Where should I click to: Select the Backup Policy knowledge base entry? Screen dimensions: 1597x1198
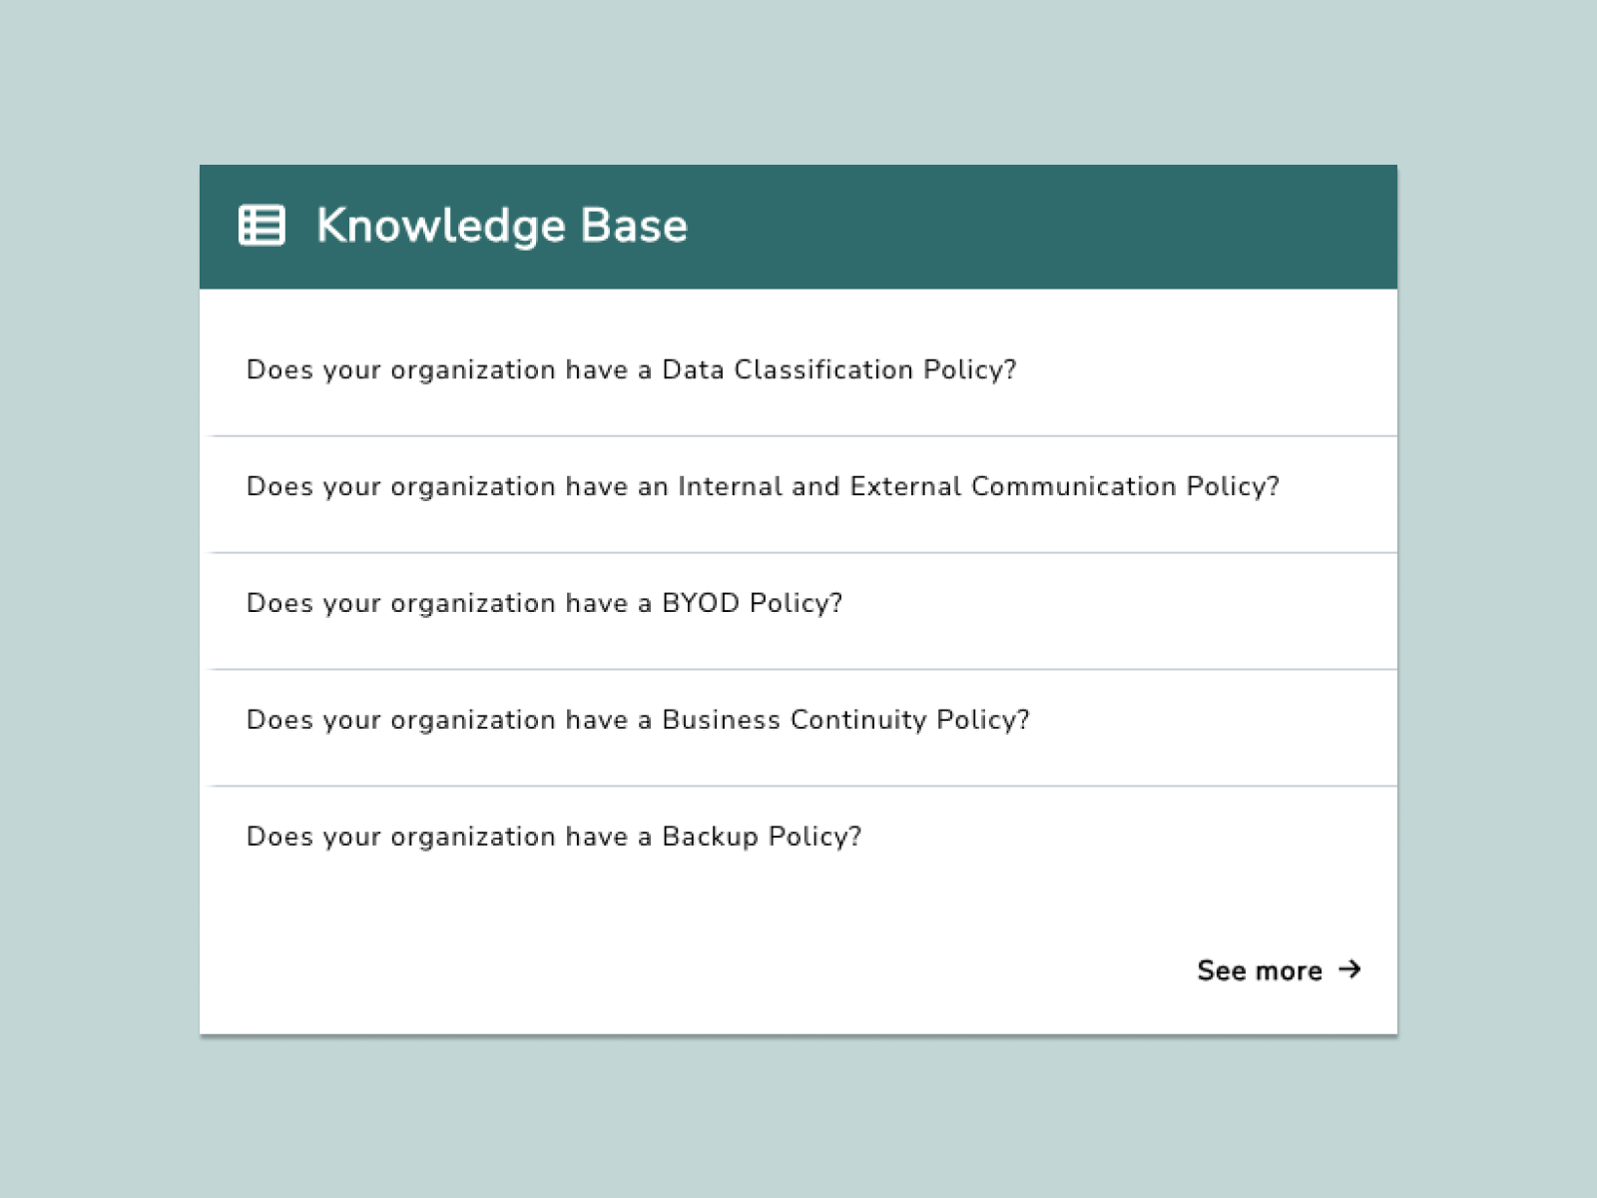(555, 836)
